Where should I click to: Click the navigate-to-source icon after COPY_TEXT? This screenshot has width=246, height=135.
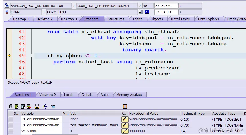coord(141,12)
